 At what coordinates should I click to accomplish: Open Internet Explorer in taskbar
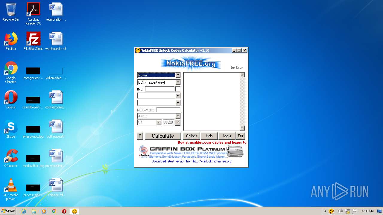[x=24, y=211]
